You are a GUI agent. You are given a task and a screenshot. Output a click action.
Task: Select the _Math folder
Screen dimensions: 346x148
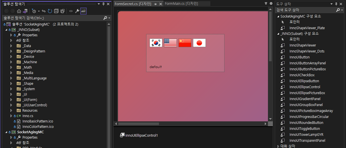(x=27, y=67)
